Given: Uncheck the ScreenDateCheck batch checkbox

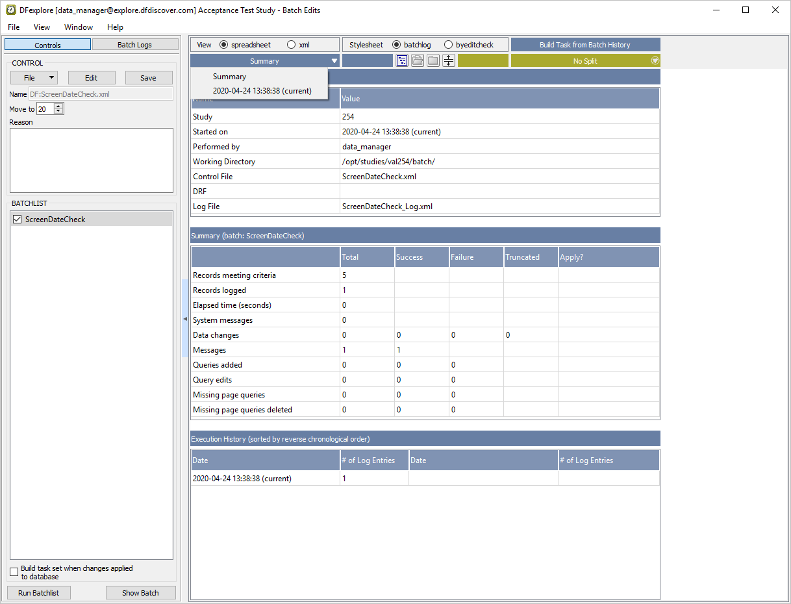Looking at the screenshot, I should coord(18,220).
